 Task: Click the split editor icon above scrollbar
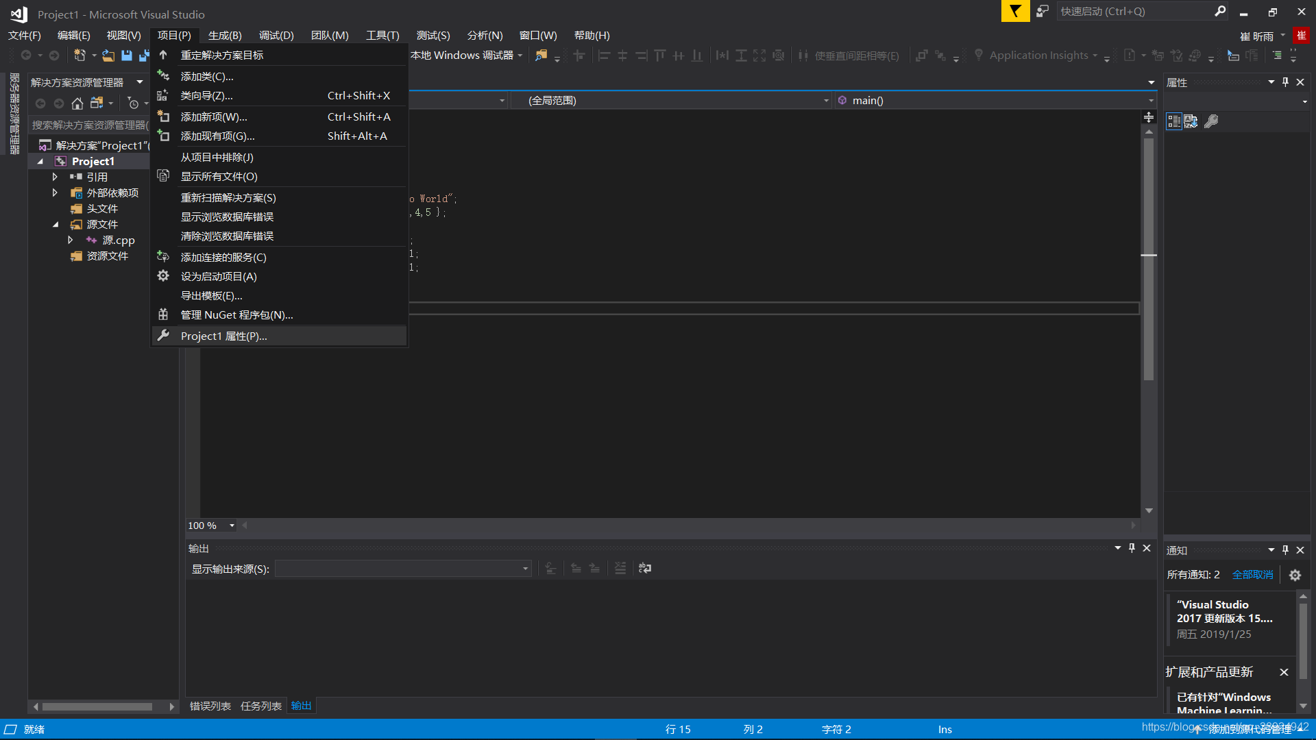1149,118
